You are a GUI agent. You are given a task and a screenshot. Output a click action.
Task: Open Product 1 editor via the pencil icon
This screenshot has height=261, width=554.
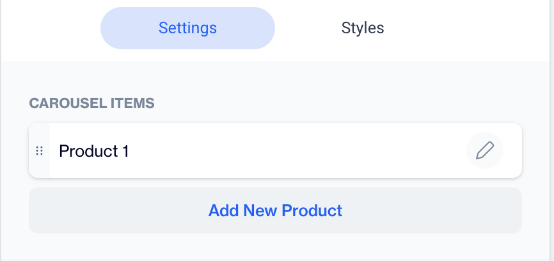[x=485, y=151]
